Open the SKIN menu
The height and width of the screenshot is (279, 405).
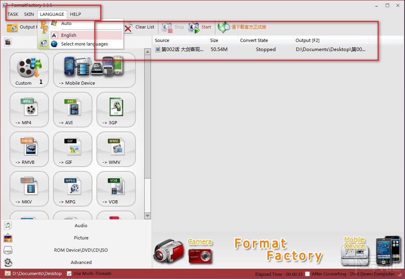pyautogui.click(x=29, y=14)
